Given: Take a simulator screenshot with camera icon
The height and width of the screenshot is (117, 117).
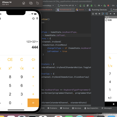Looking at the screenshot, I should [31, 3].
